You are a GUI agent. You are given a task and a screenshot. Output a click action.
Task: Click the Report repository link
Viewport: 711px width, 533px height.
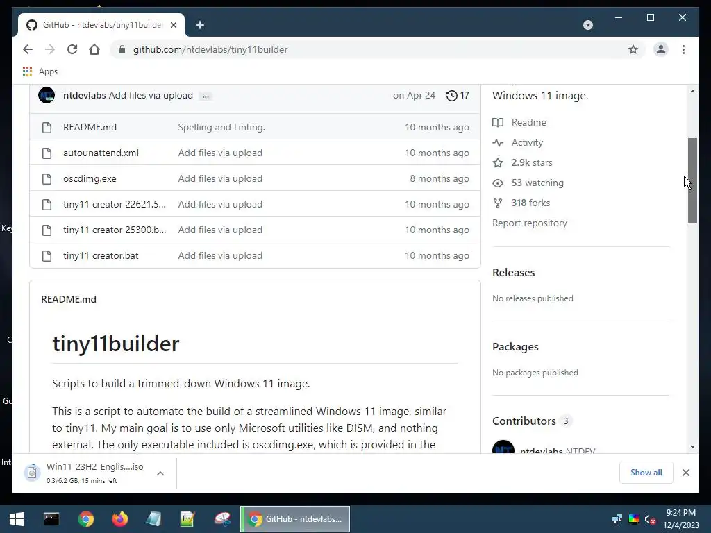pyautogui.click(x=530, y=223)
